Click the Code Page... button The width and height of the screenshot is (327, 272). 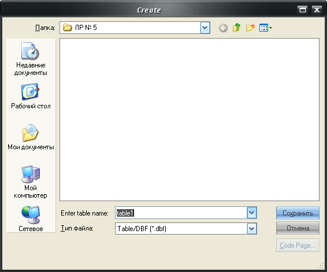pyautogui.click(x=298, y=245)
